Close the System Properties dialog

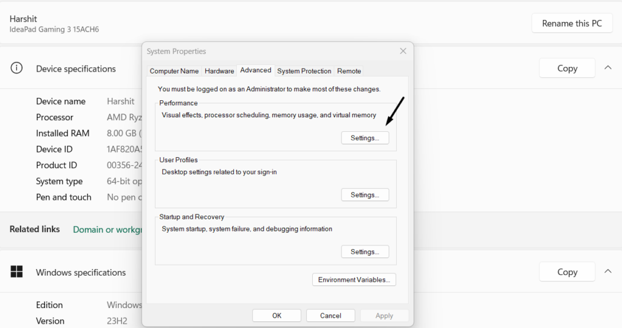tap(403, 52)
